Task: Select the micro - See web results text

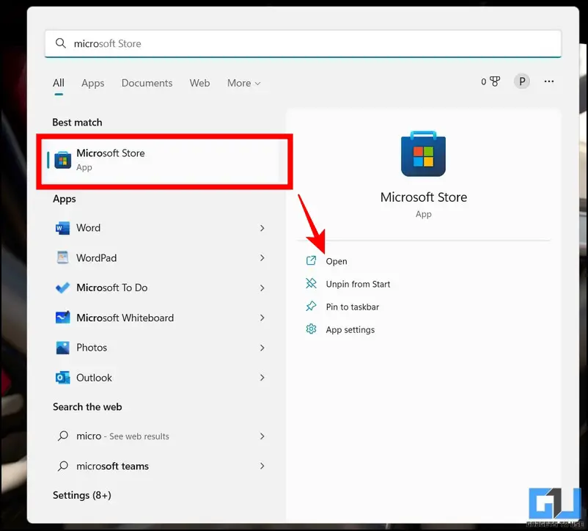Action: coord(122,436)
